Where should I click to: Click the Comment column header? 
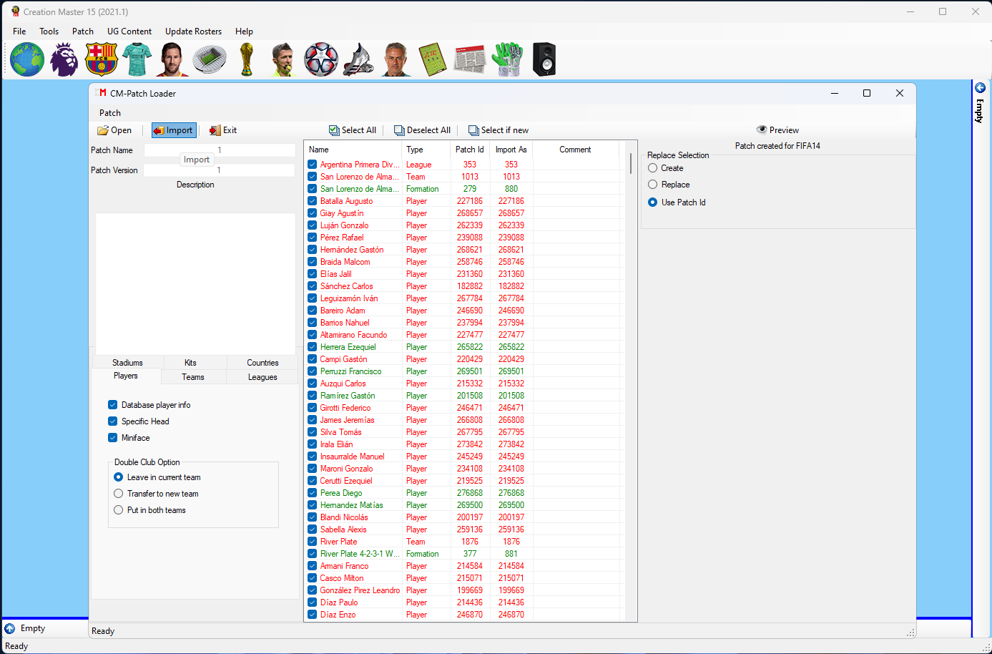[x=575, y=150]
